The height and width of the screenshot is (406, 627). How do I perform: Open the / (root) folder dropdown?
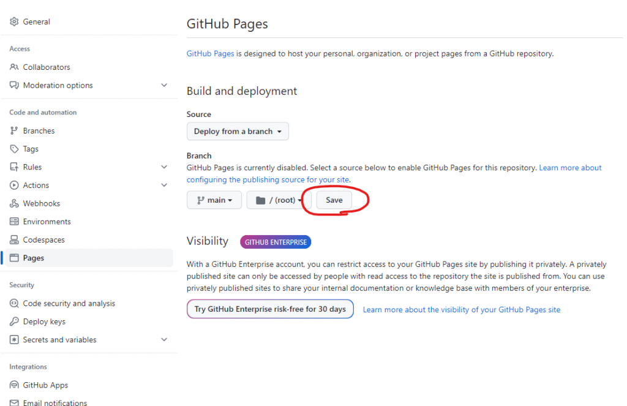click(279, 200)
